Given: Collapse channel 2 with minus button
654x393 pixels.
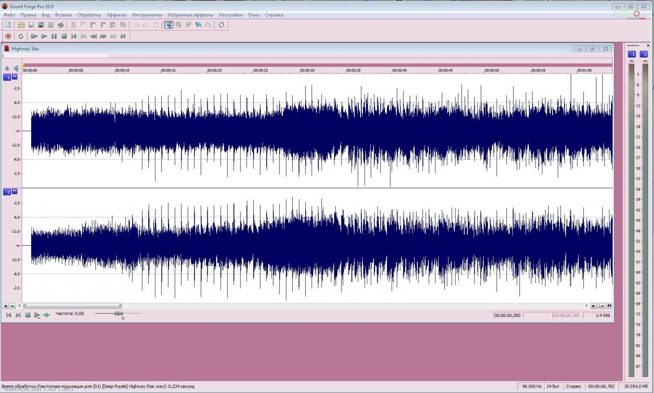Looking at the screenshot, I should pyautogui.click(x=15, y=191).
